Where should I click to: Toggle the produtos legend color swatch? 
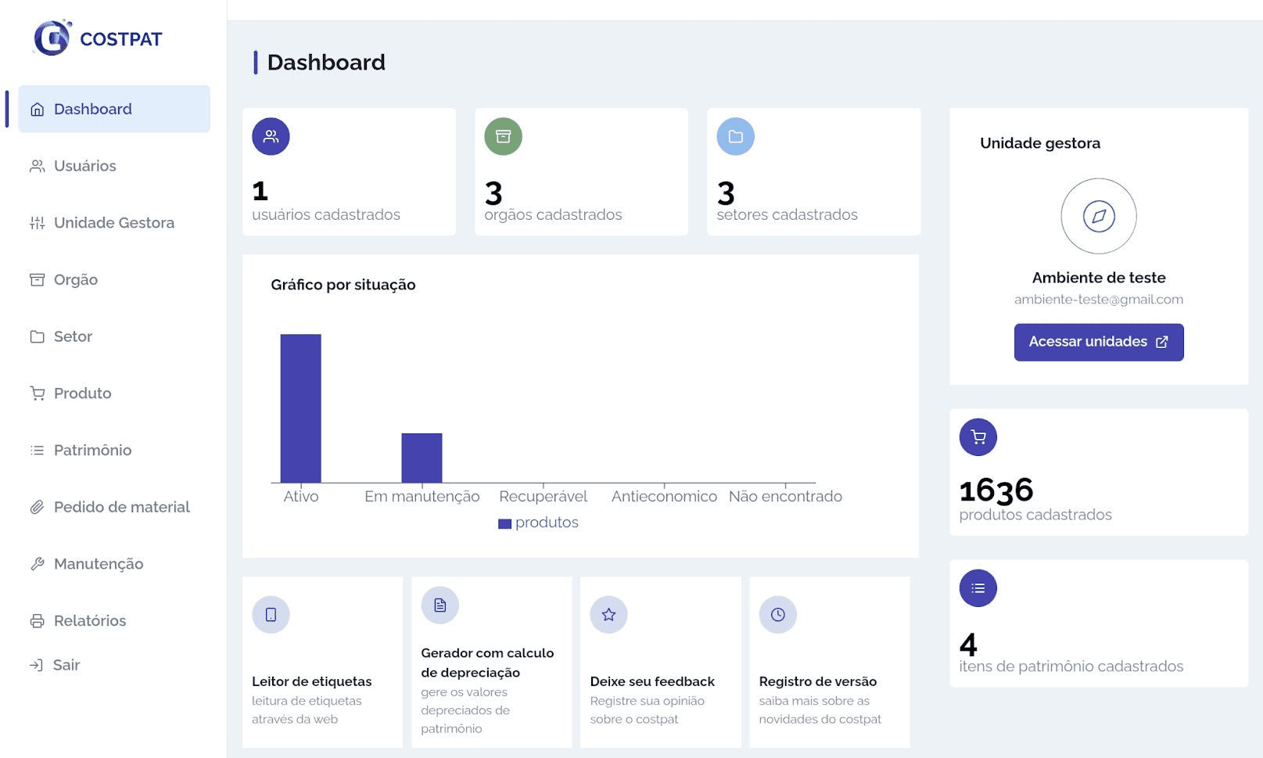(x=504, y=523)
